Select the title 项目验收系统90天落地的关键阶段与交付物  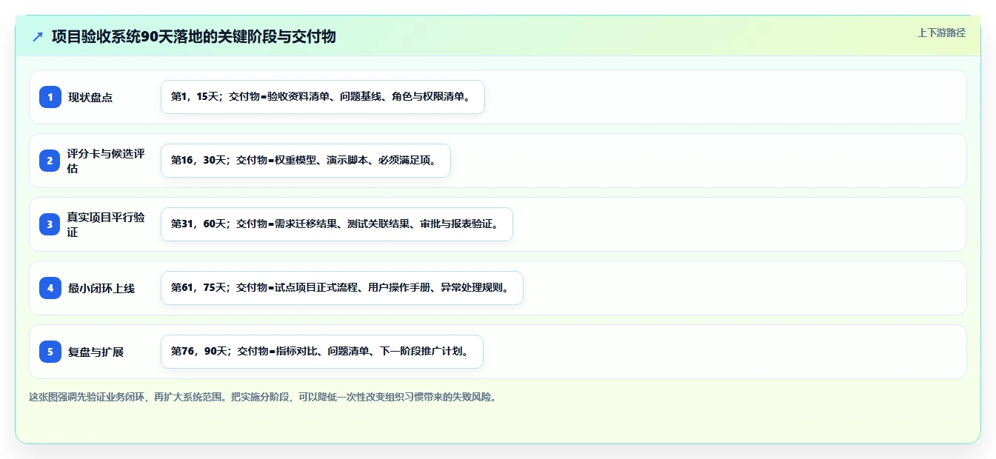pyautogui.click(x=194, y=36)
